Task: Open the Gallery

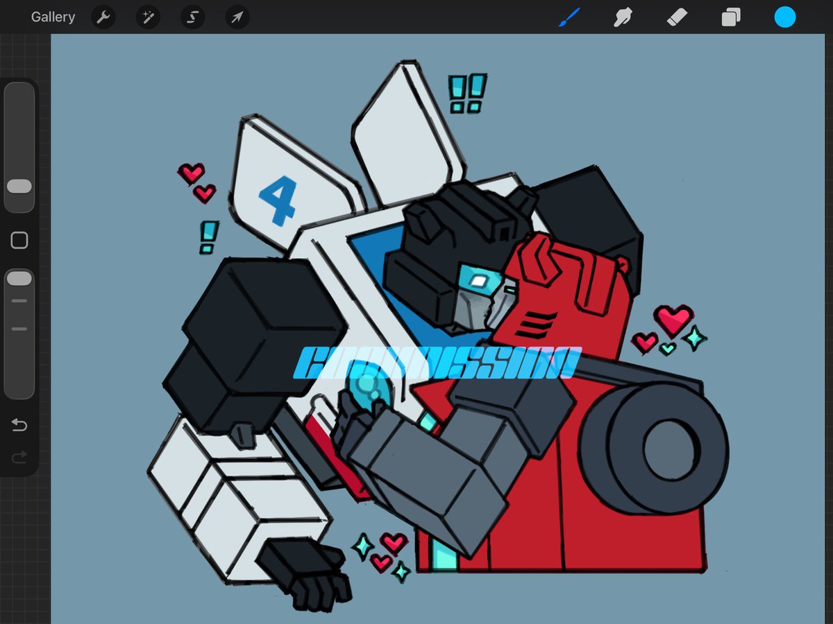Action: [53, 17]
